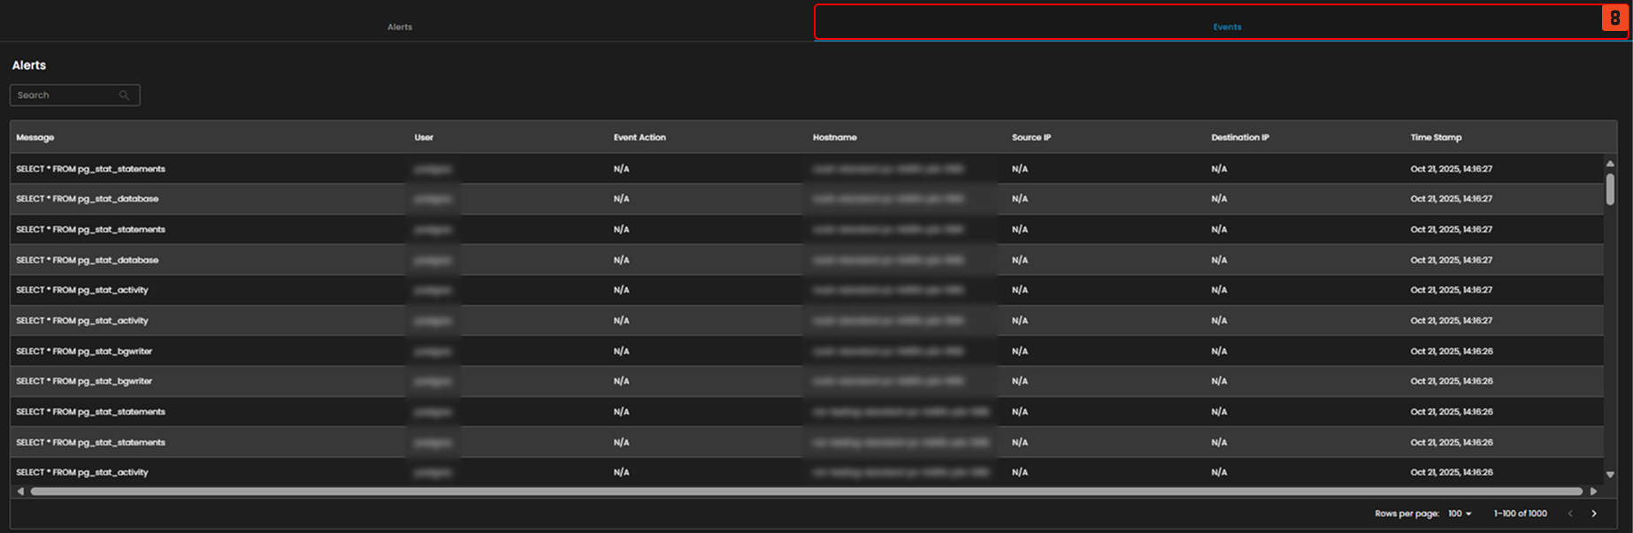Image resolution: width=1633 pixels, height=533 pixels.
Task: Click the Event Action column header
Action: coord(640,138)
